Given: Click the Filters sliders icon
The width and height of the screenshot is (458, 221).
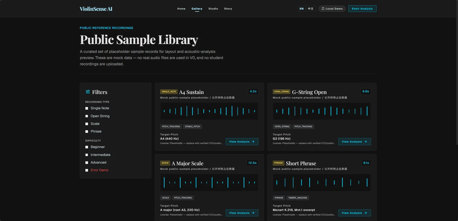Looking at the screenshot, I should pyautogui.click(x=88, y=92).
